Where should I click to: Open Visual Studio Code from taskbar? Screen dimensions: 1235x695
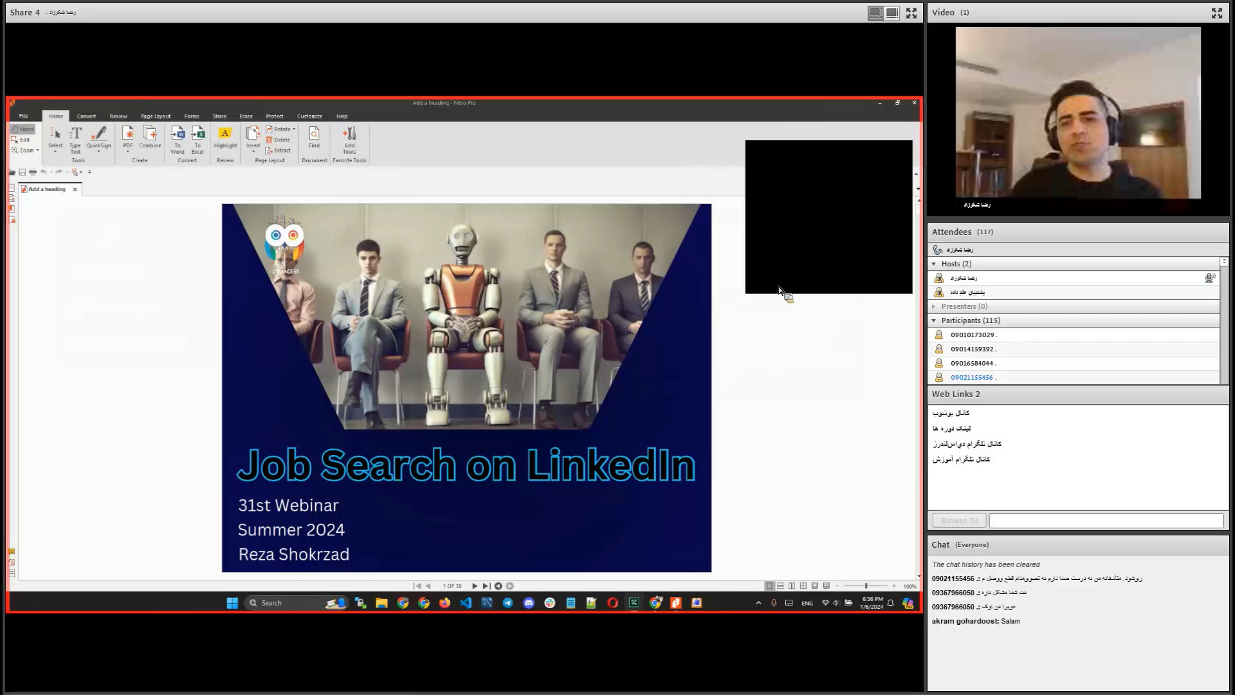coord(466,603)
